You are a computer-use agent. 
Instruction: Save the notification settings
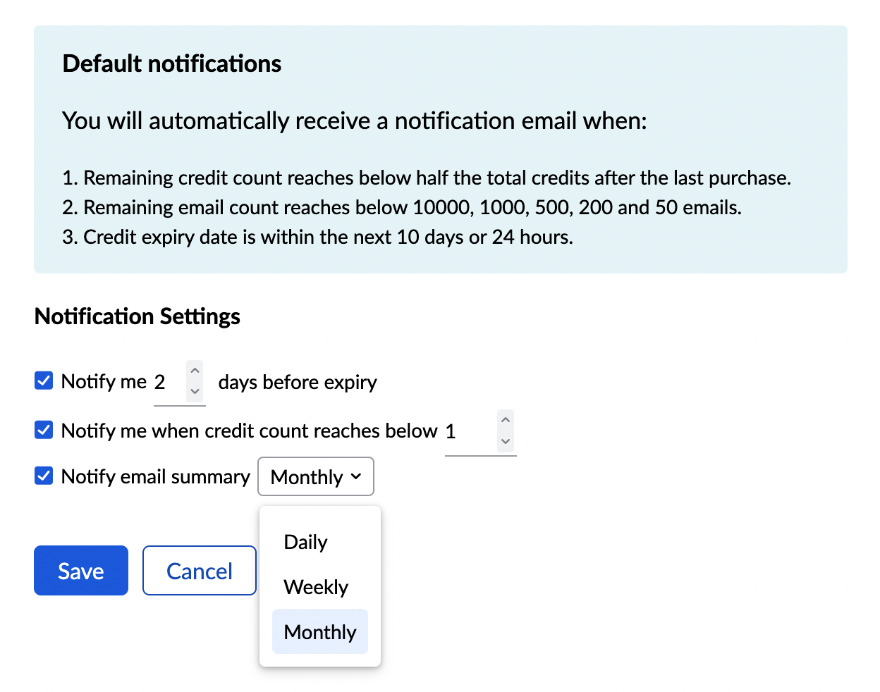[81, 571]
